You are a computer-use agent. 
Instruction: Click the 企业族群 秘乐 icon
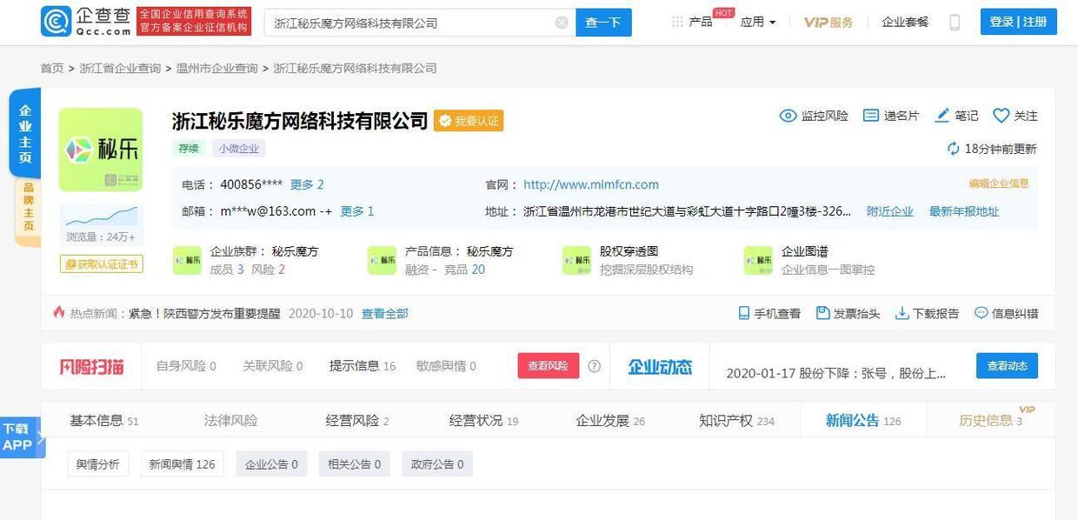[187, 260]
